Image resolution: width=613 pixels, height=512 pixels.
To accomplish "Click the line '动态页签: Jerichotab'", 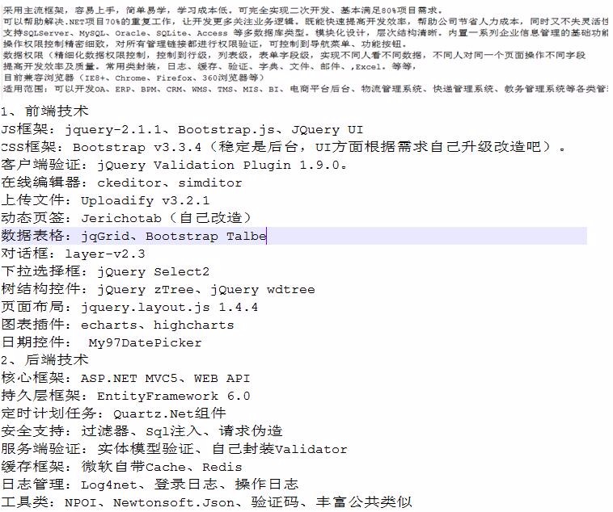I will 125,218.
